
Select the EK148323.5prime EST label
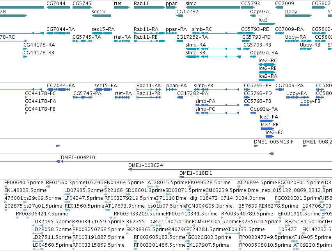25,190
